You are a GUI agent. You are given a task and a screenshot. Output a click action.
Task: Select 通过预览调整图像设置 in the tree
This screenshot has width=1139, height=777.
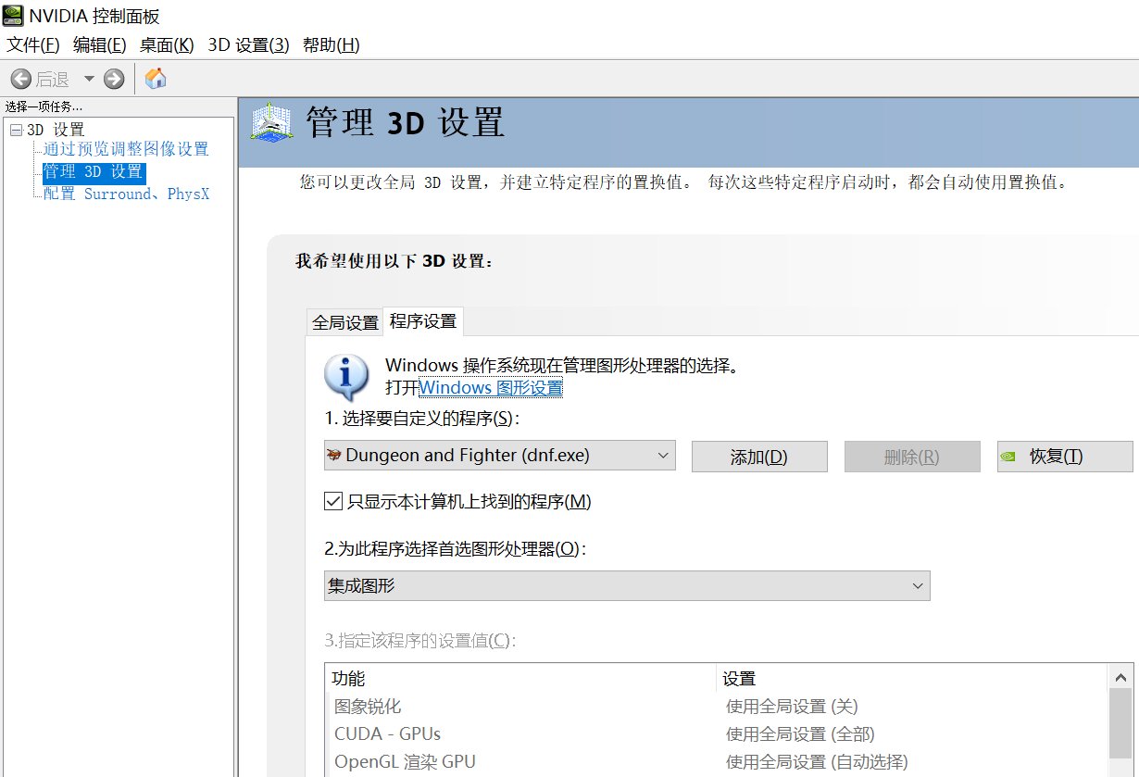(126, 149)
